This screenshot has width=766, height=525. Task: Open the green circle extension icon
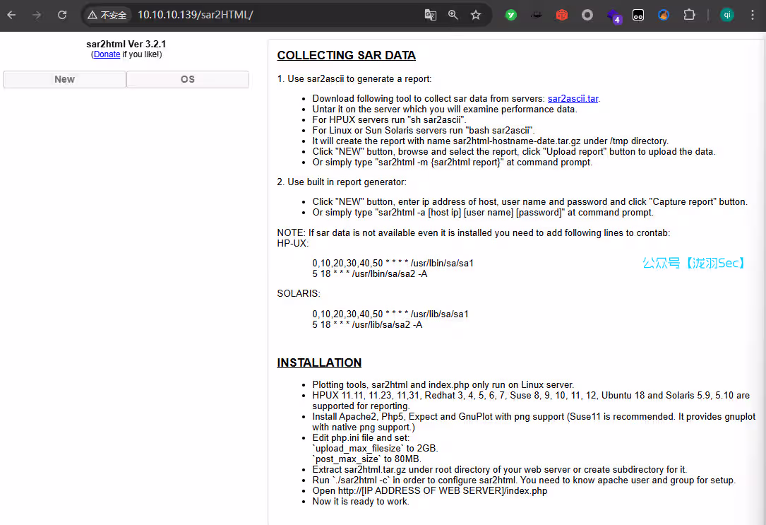[511, 15]
